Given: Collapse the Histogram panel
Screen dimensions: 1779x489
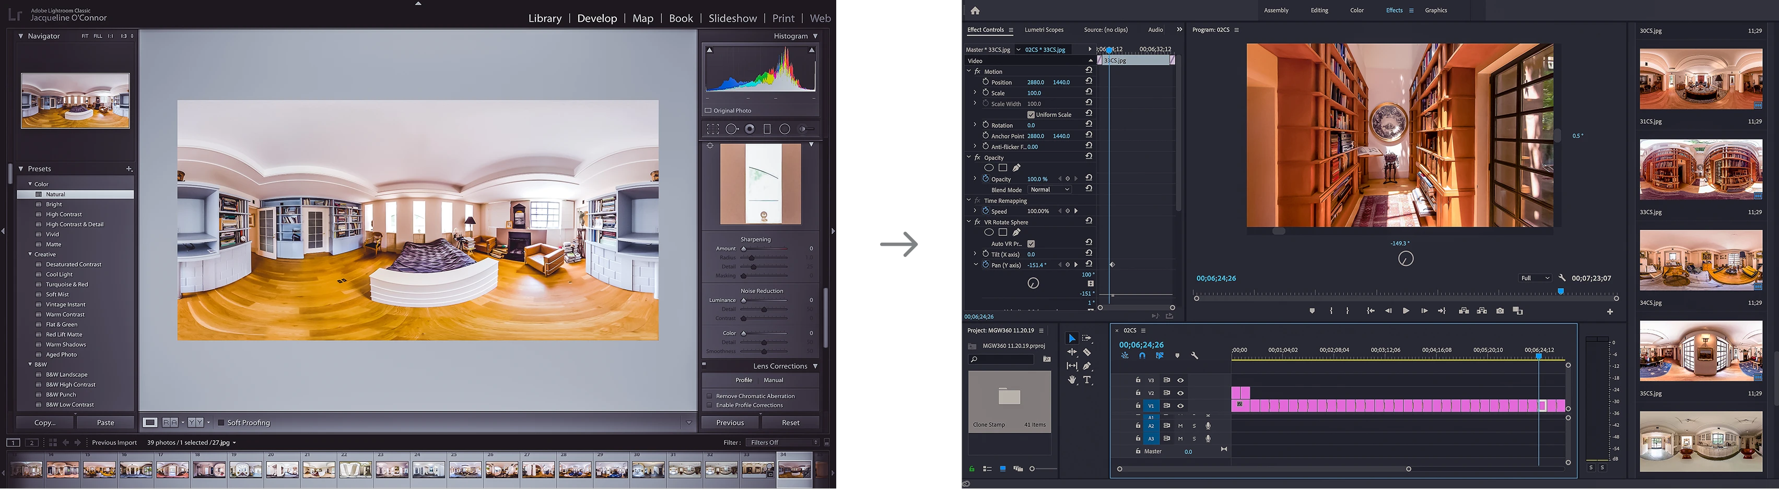Looking at the screenshot, I should pyautogui.click(x=816, y=36).
